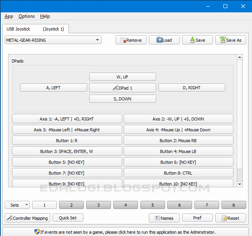Click the Reset arrow icon
The height and width of the screenshot is (236, 252).
225,218
